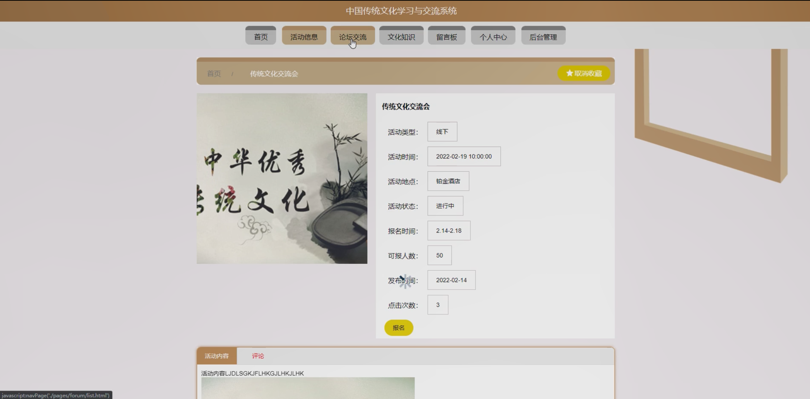Click the 报名时间 2.14-2.18 field
810x399 pixels.
pos(449,231)
